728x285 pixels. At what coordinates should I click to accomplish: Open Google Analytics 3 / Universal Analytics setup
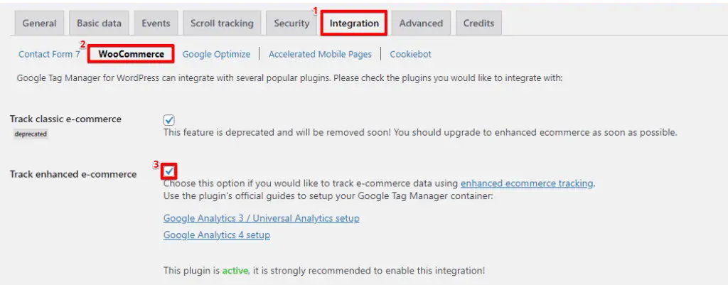[262, 218]
